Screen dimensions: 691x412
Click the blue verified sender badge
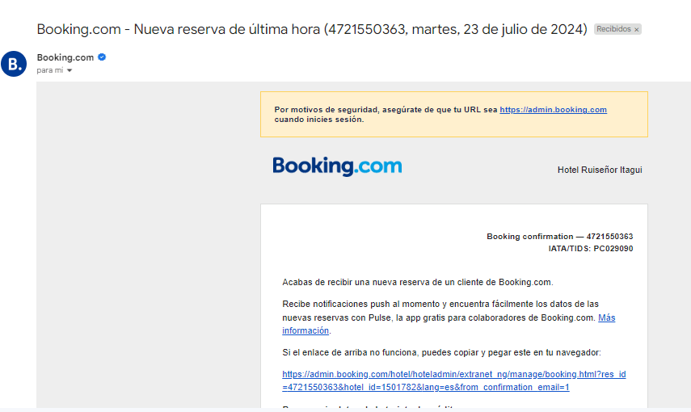tap(102, 57)
